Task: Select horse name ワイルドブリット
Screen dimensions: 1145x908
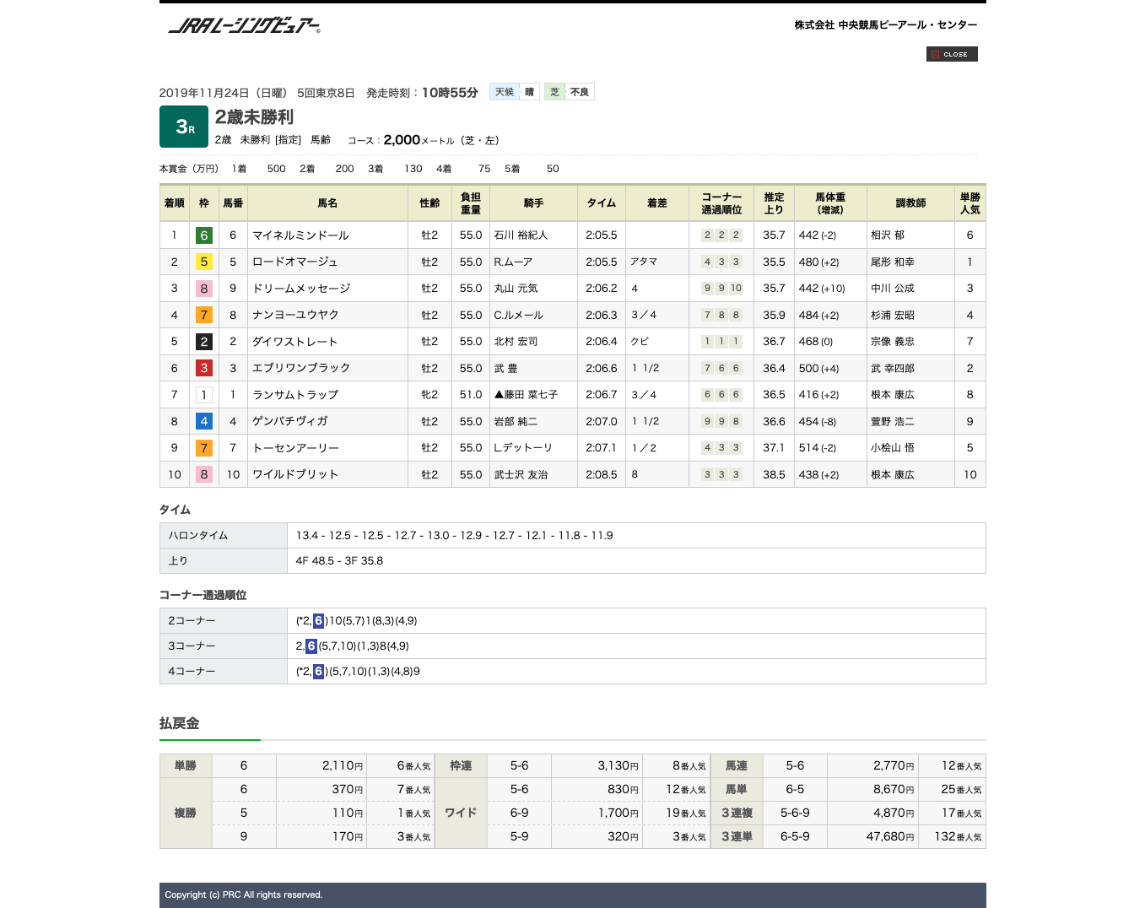Action: coord(295,474)
